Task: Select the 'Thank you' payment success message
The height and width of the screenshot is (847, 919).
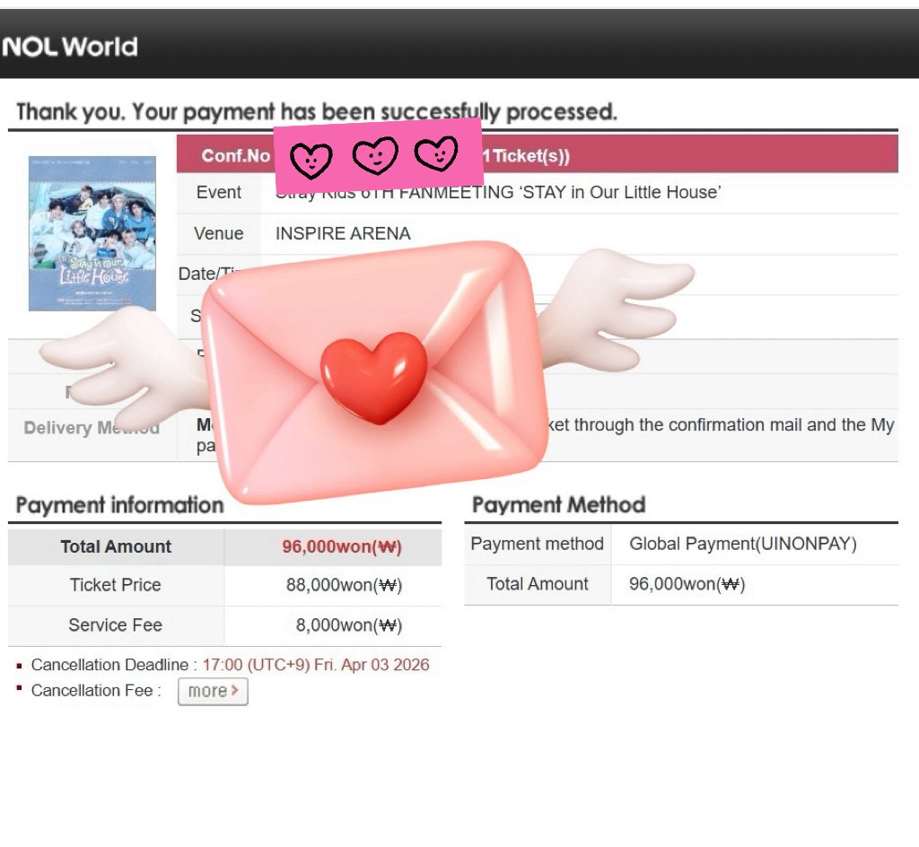Action: (x=317, y=112)
